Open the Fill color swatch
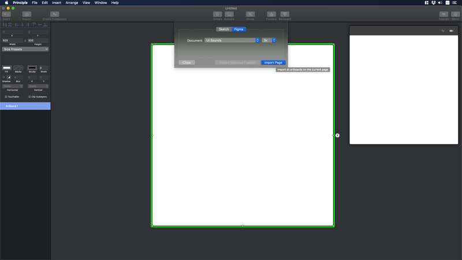 coord(7,68)
